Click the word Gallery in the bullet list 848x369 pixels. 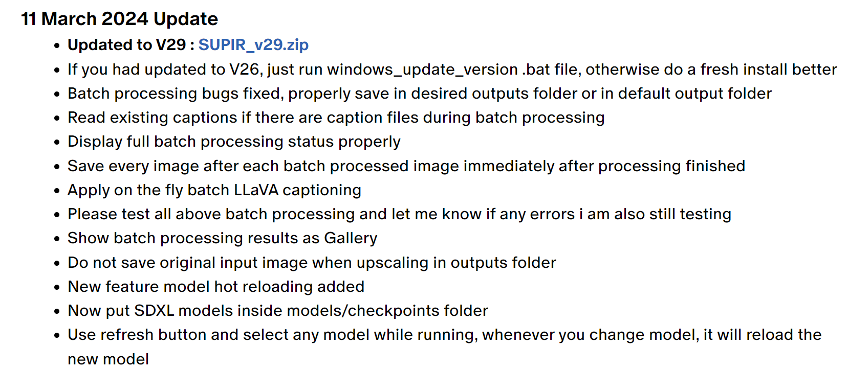(351, 238)
